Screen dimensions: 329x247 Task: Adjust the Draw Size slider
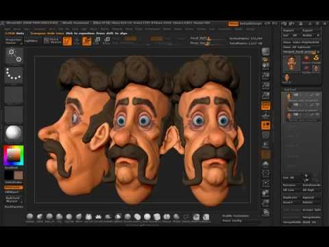click(x=207, y=43)
